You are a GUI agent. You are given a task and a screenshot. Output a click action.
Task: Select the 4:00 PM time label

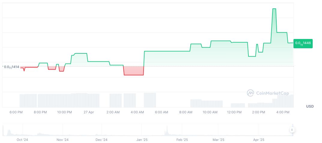283,112
